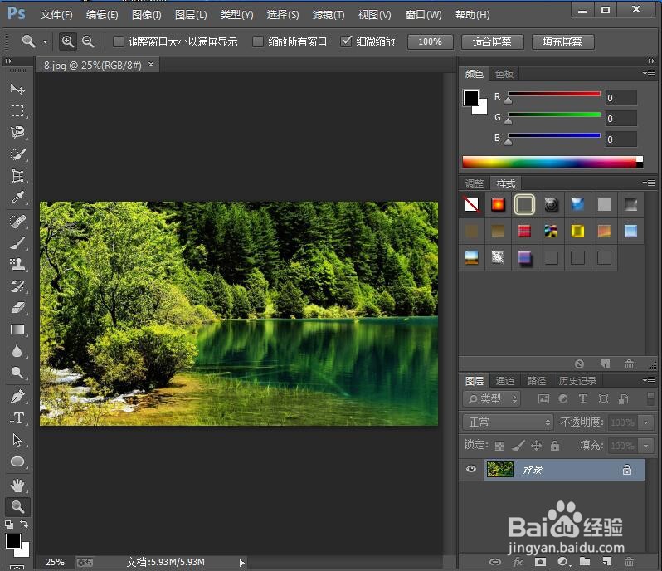This screenshot has height=571, width=662.
Task: Swap foreground and background colors icon
Action: click(x=25, y=525)
